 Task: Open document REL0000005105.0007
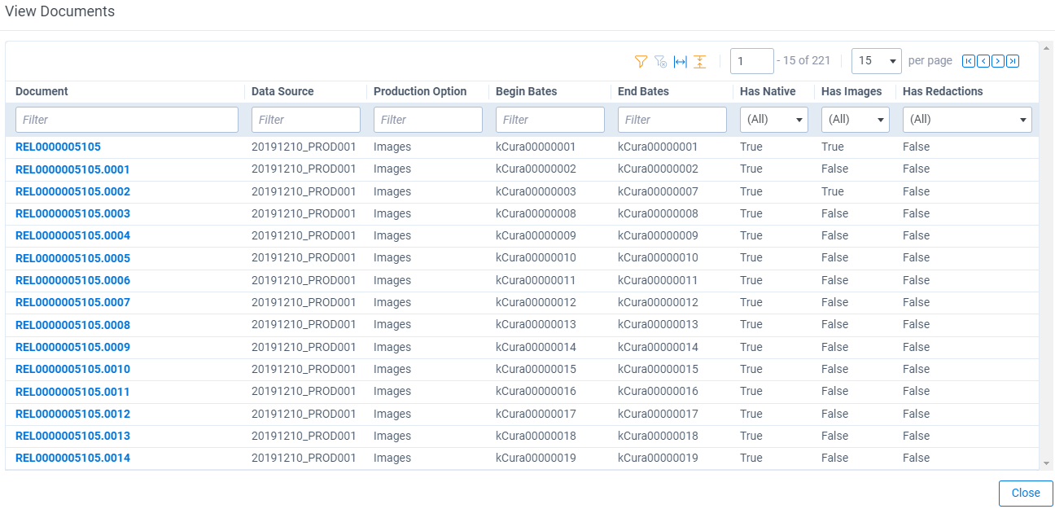point(72,302)
